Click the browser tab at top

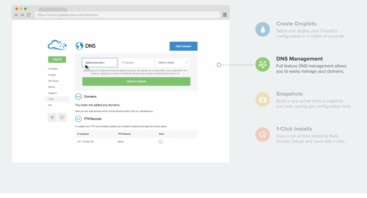[53, 10]
